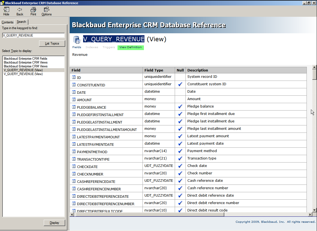Select the second Blackbaud Enterprise CRM Views topic
The height and width of the screenshot is (231, 317).
26,66
